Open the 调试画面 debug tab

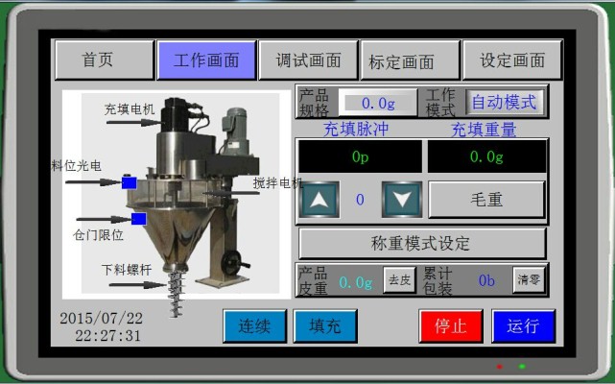[308, 60]
